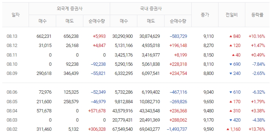
Task: Click the 일자 column header
Action: (15, 15)
